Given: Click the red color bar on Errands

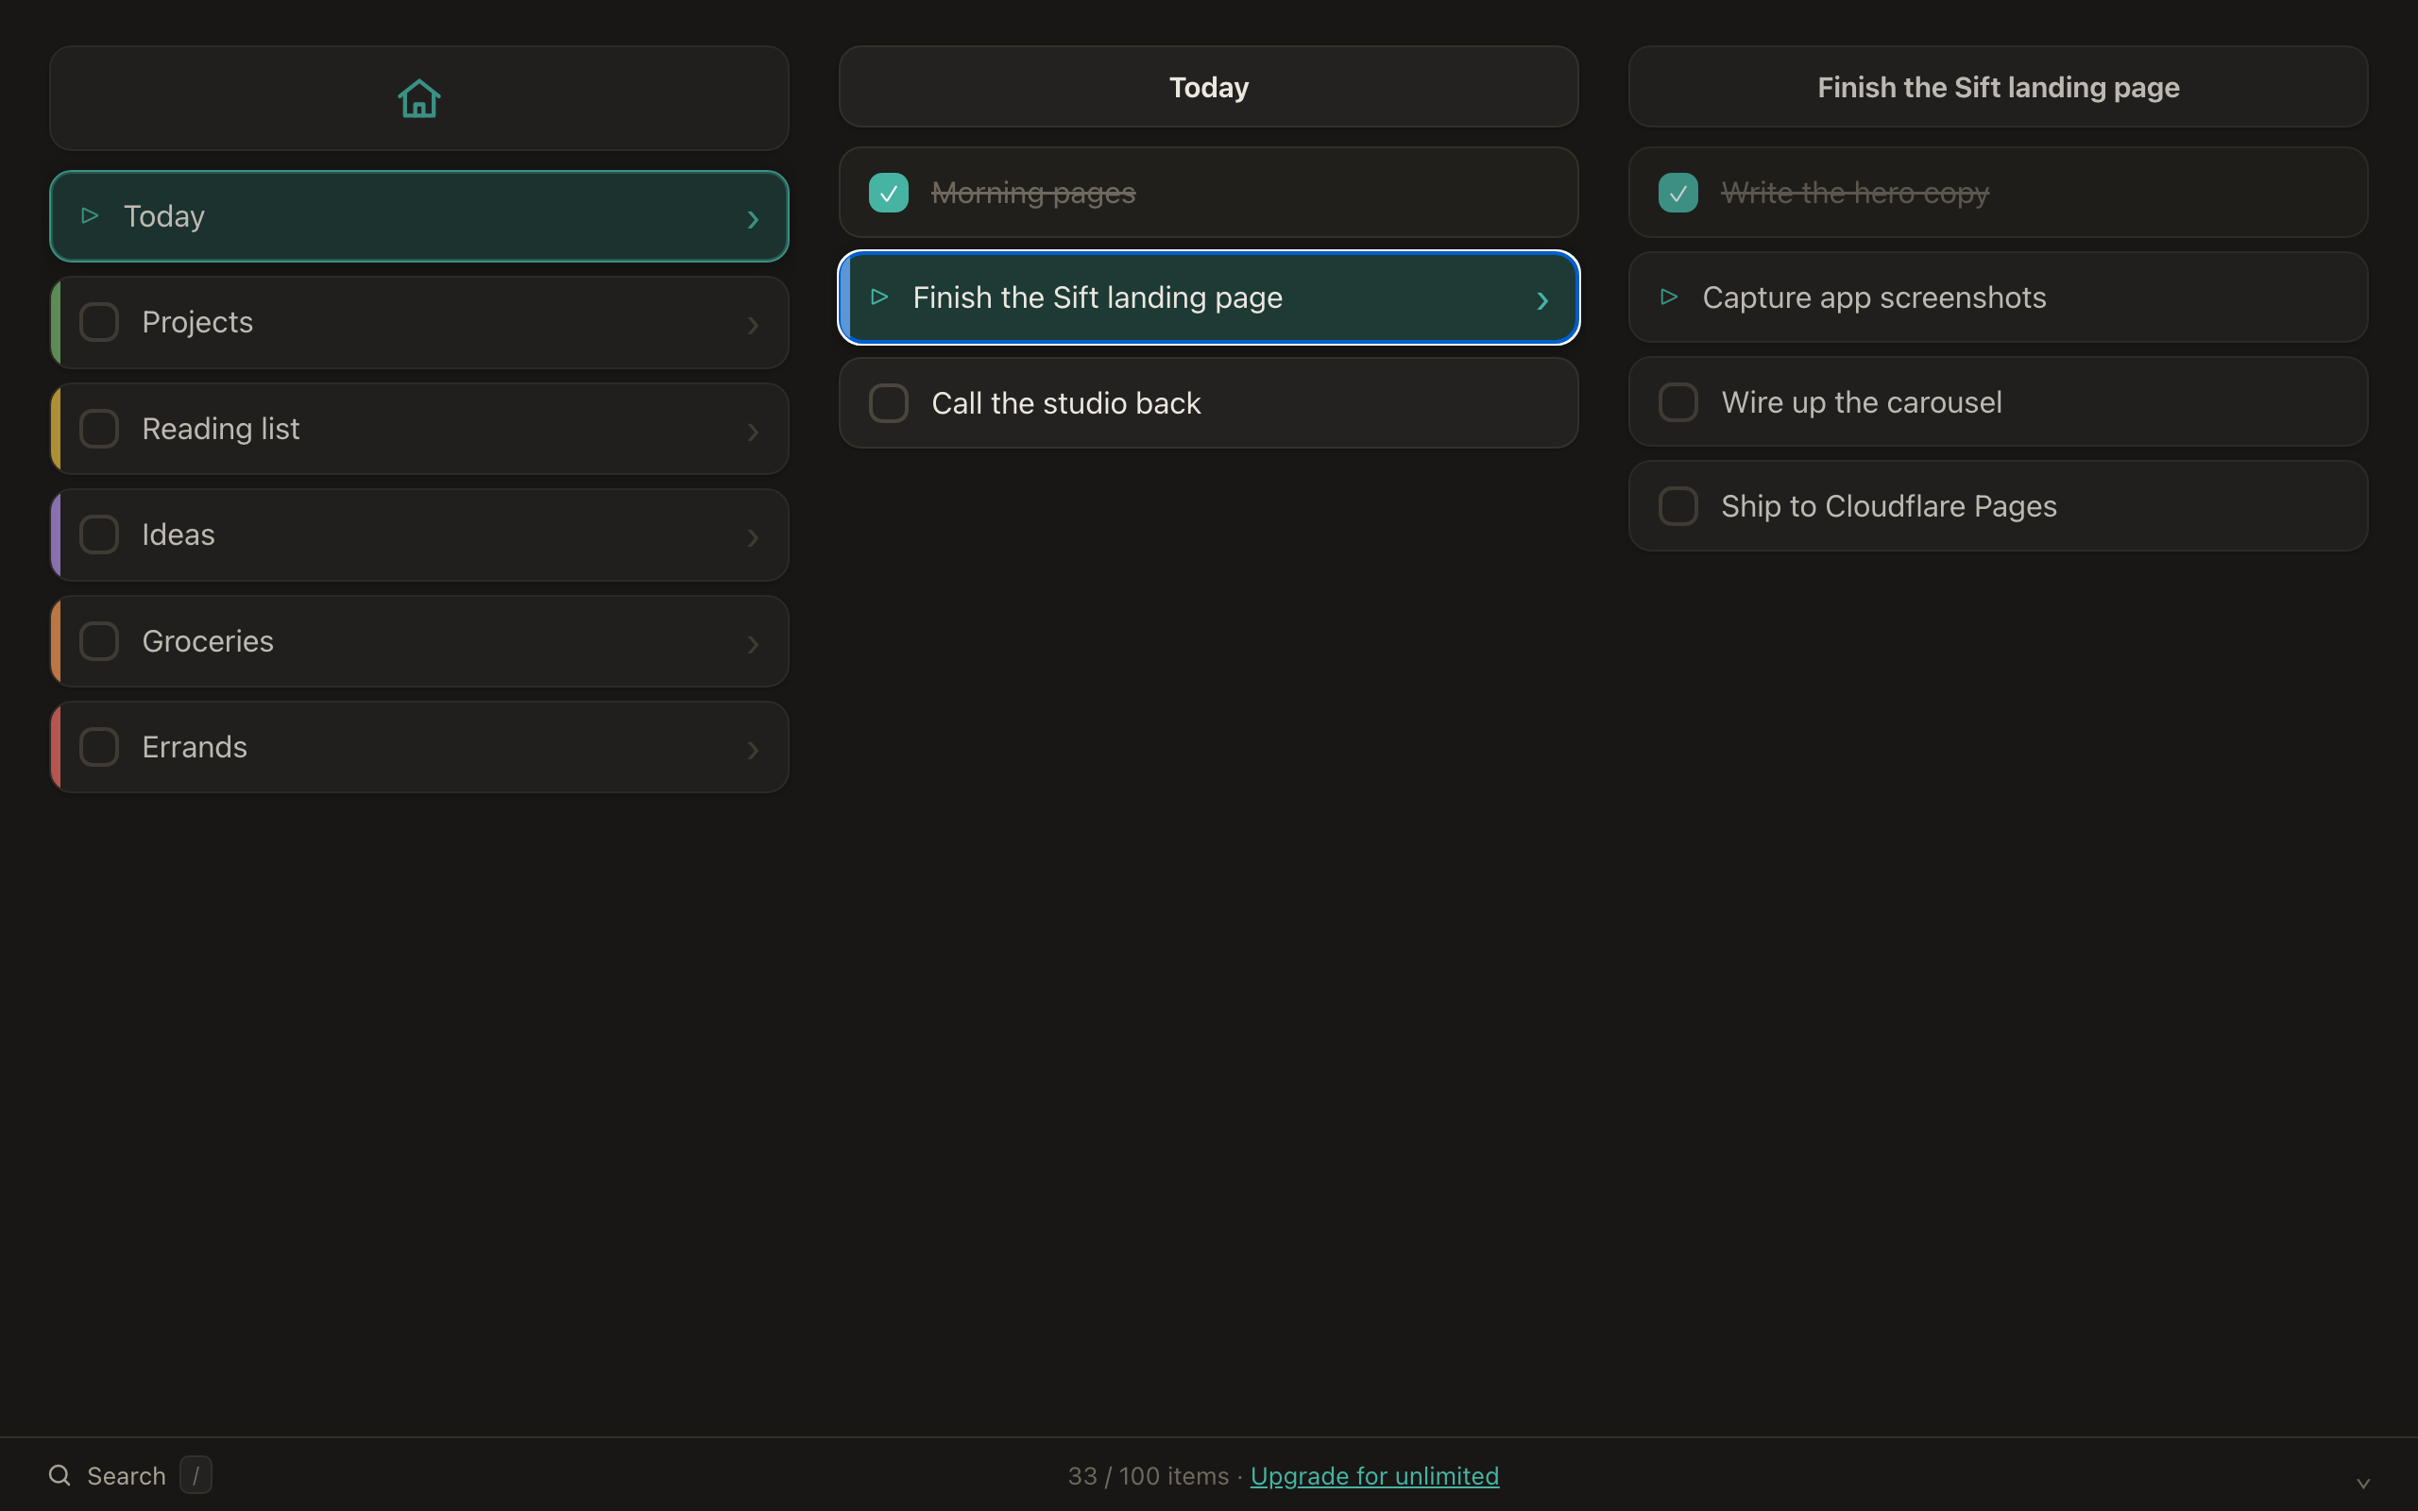Looking at the screenshot, I should point(56,746).
